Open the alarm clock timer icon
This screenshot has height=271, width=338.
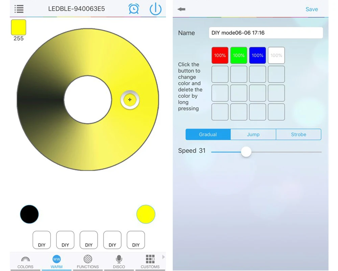coord(134,9)
